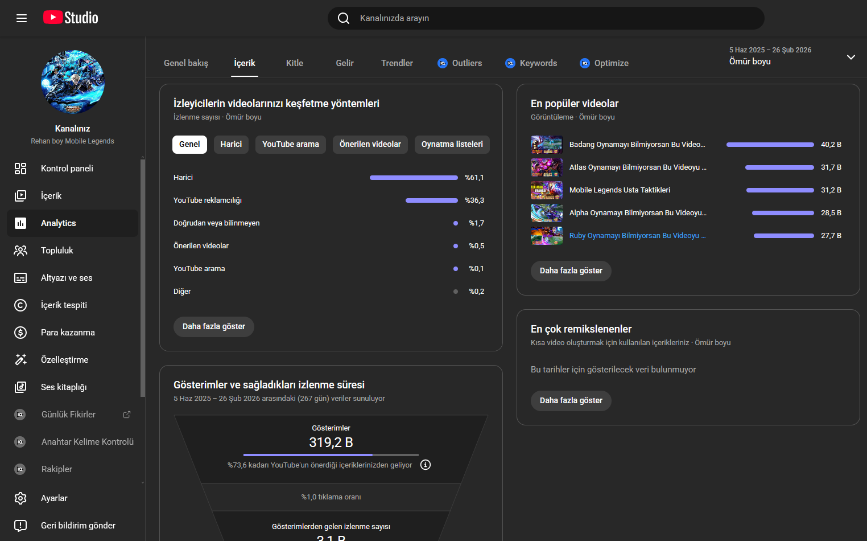Click the Analytics bar chart icon
This screenshot has width=867, height=541.
pyautogui.click(x=20, y=223)
